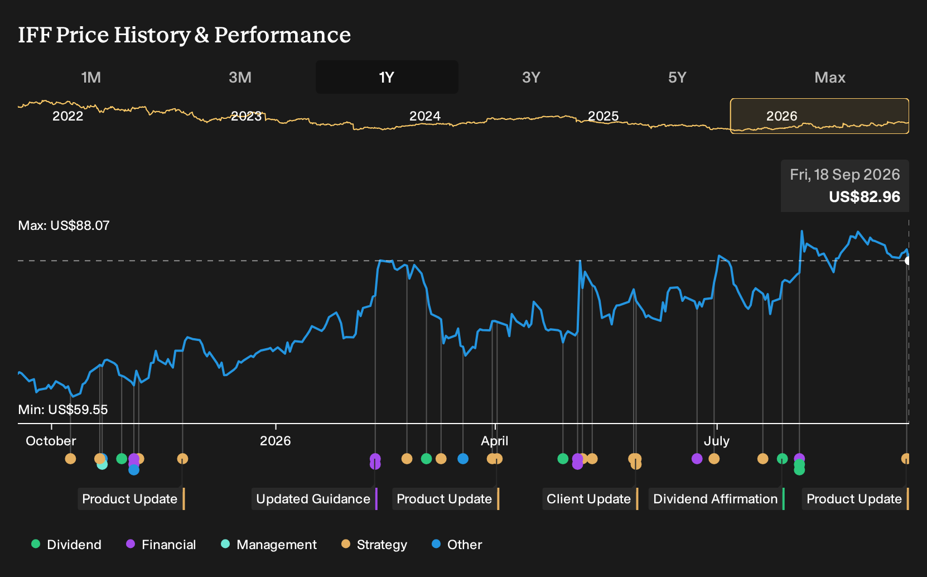Toggle the Strategy legend filter

point(374,545)
